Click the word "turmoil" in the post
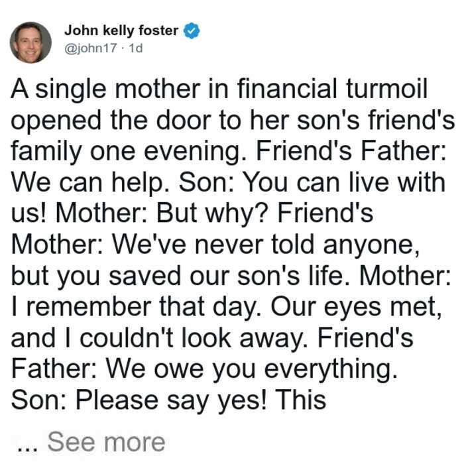Screen dimensions: 464x464 [386, 88]
